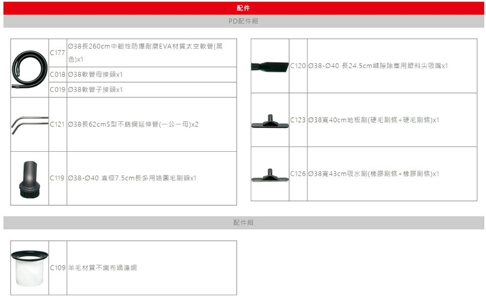
Task: Click the red 配件 header bar
Action: [243, 8]
